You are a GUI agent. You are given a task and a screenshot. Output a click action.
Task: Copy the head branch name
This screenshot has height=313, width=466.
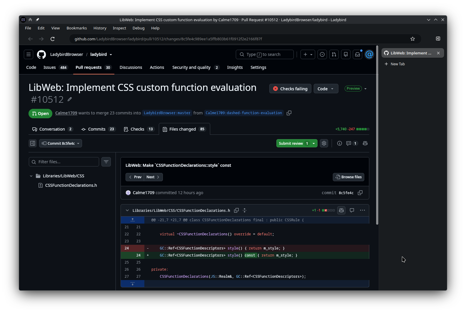(289, 113)
